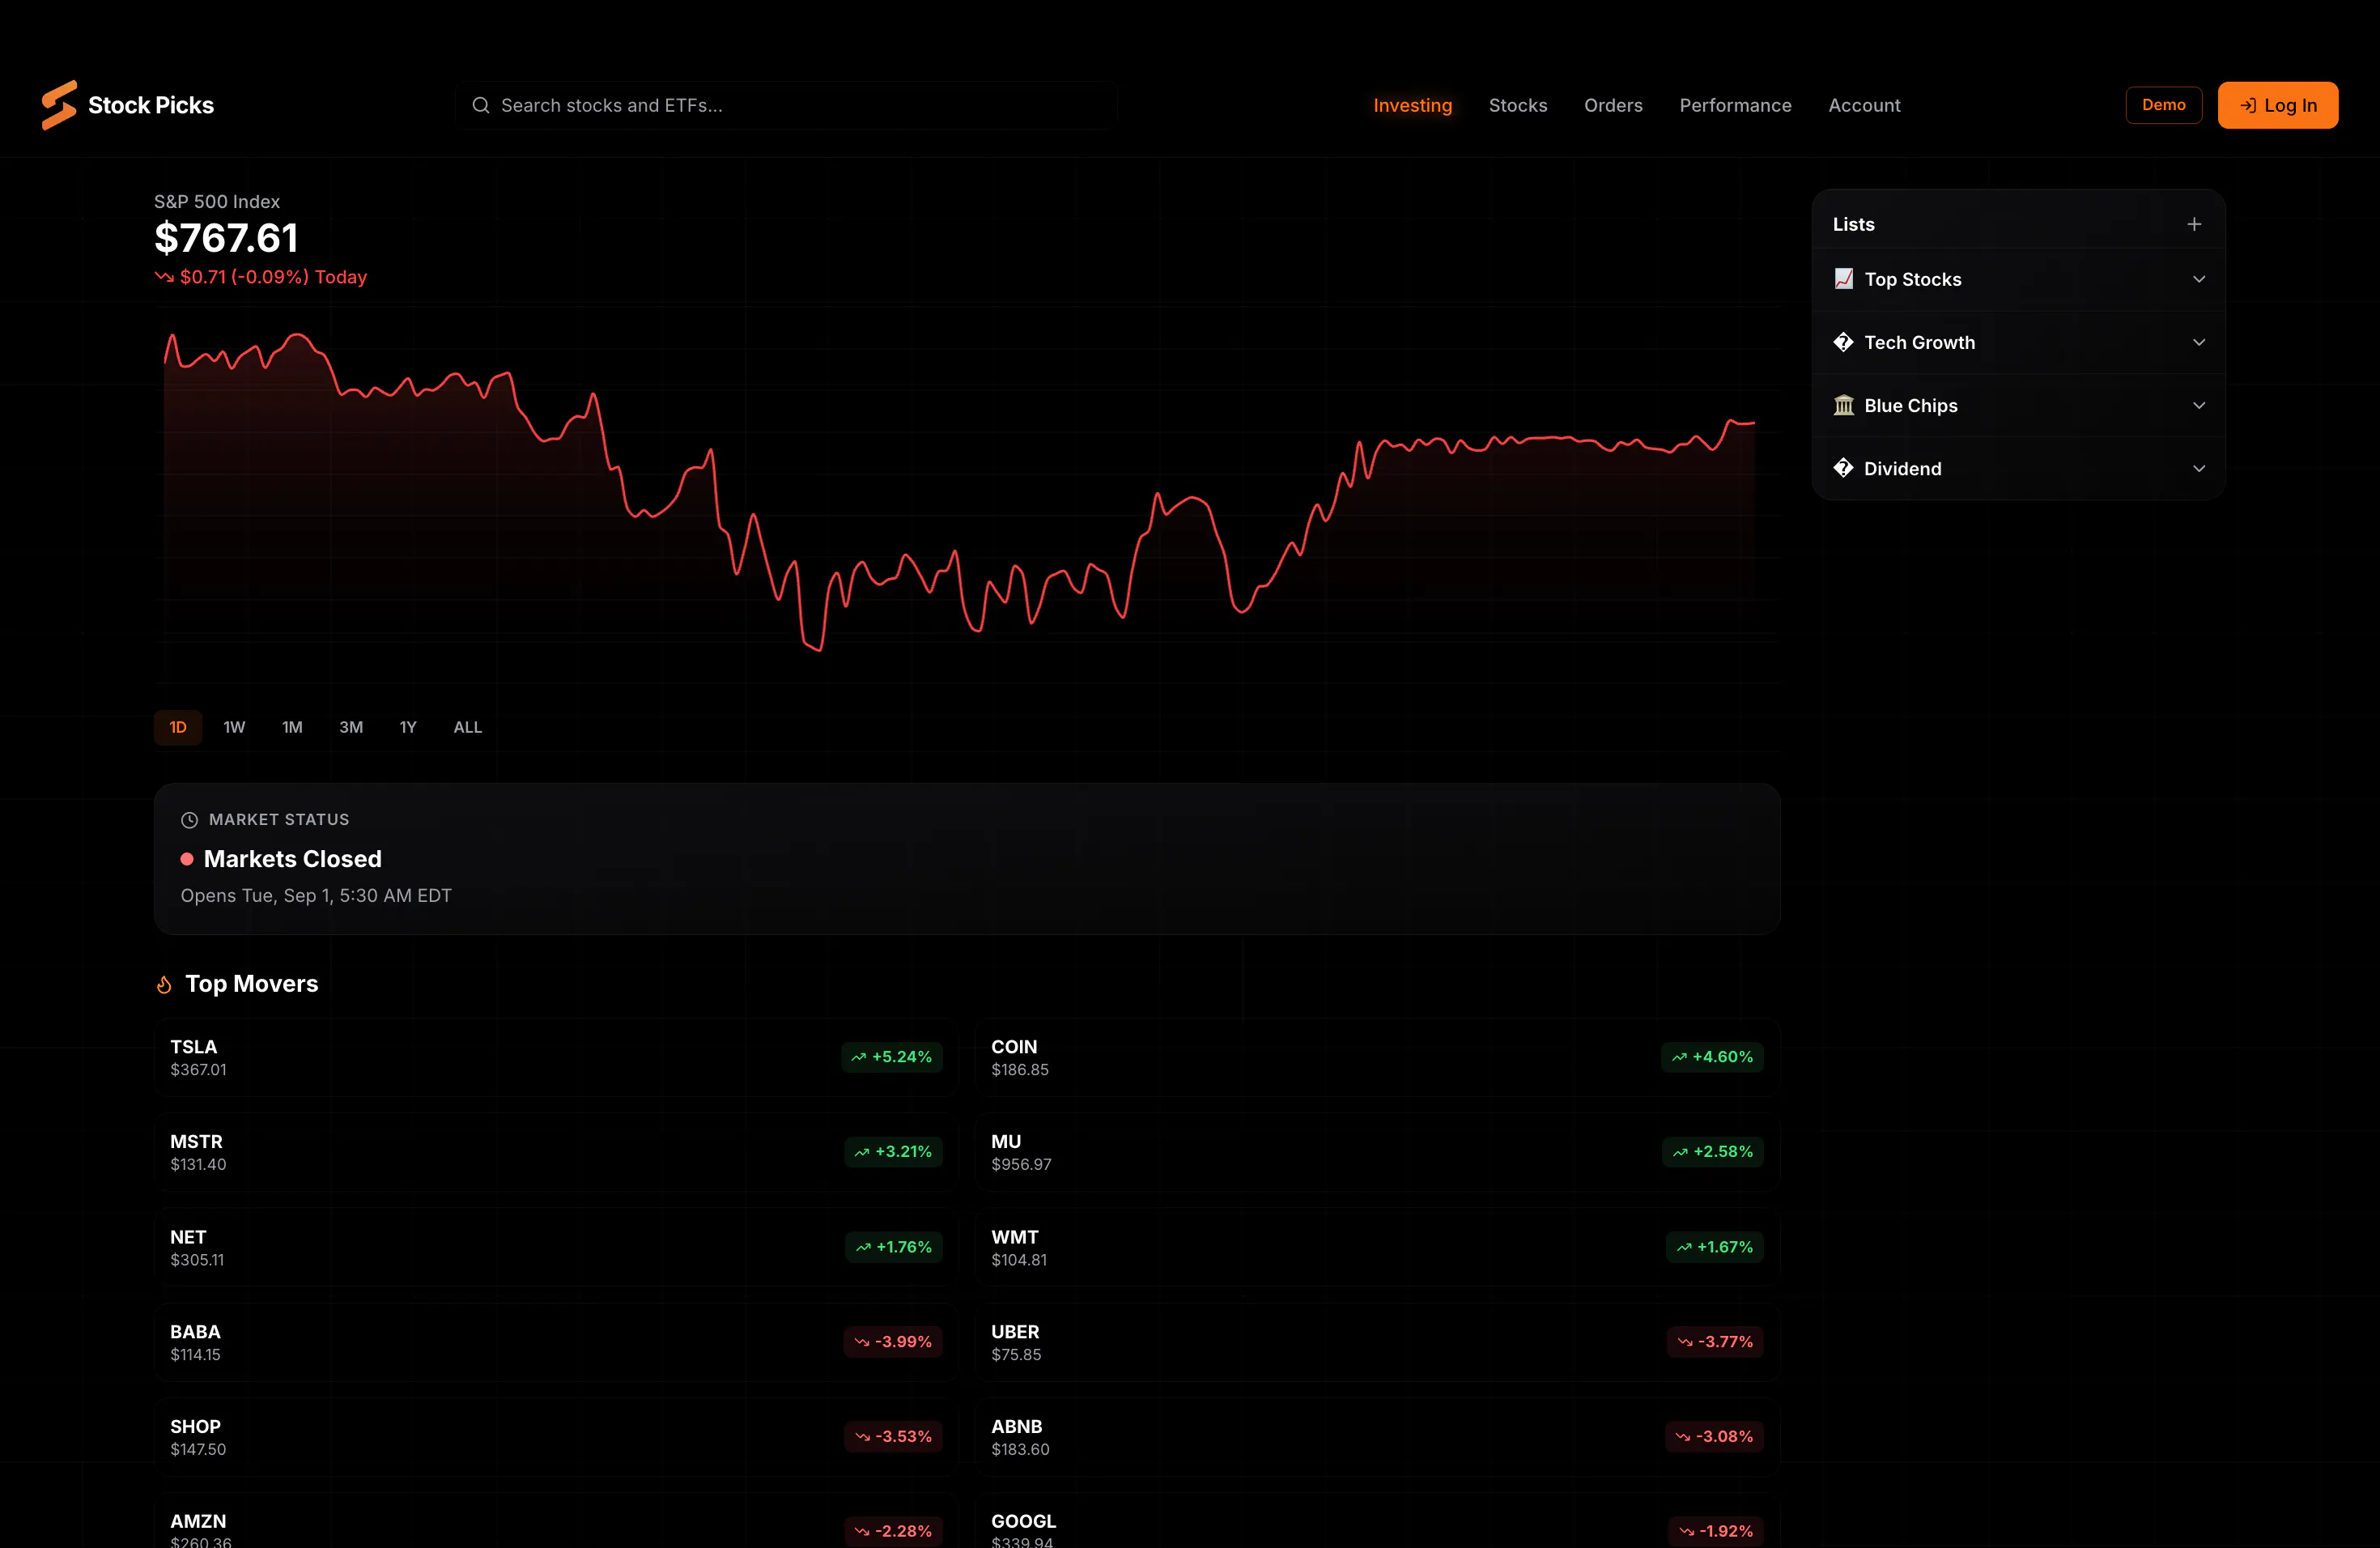
Task: Click the Top Movers heading
Action: [252, 984]
